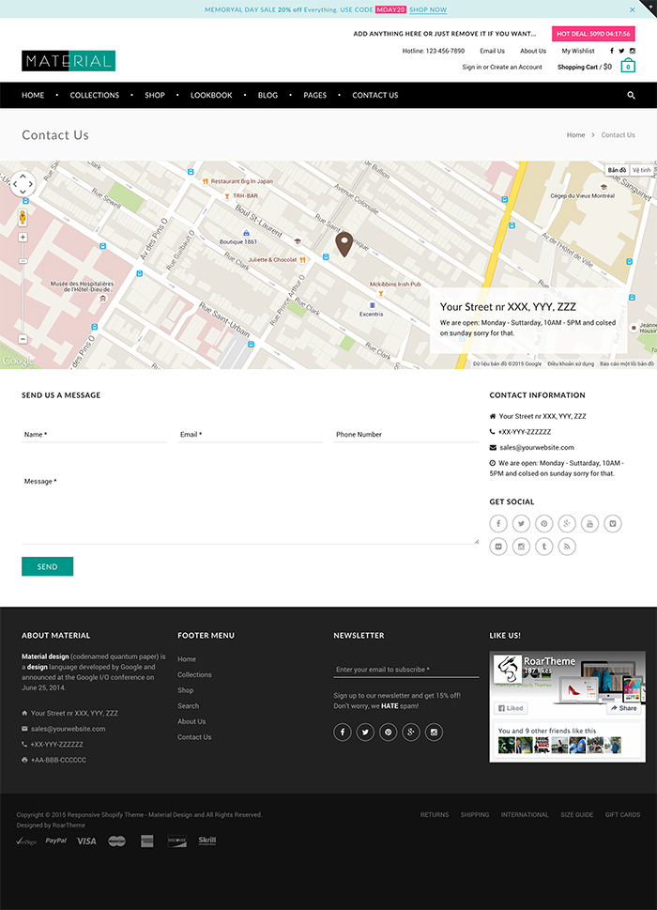Viewport: 657px width, 910px height.
Task: Focus the Phone Number input field
Action: [x=405, y=434]
